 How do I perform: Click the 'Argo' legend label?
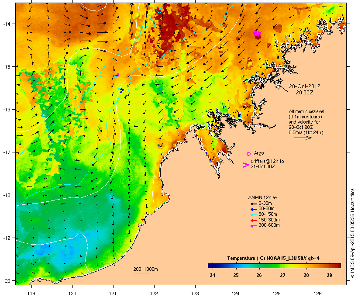(259, 153)
